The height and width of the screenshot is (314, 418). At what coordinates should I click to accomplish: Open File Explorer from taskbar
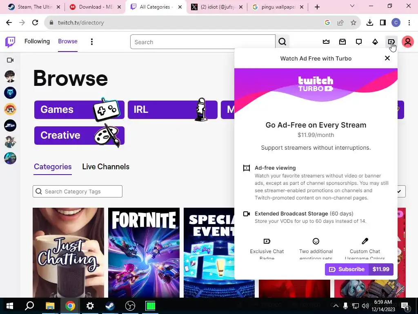pos(50,306)
